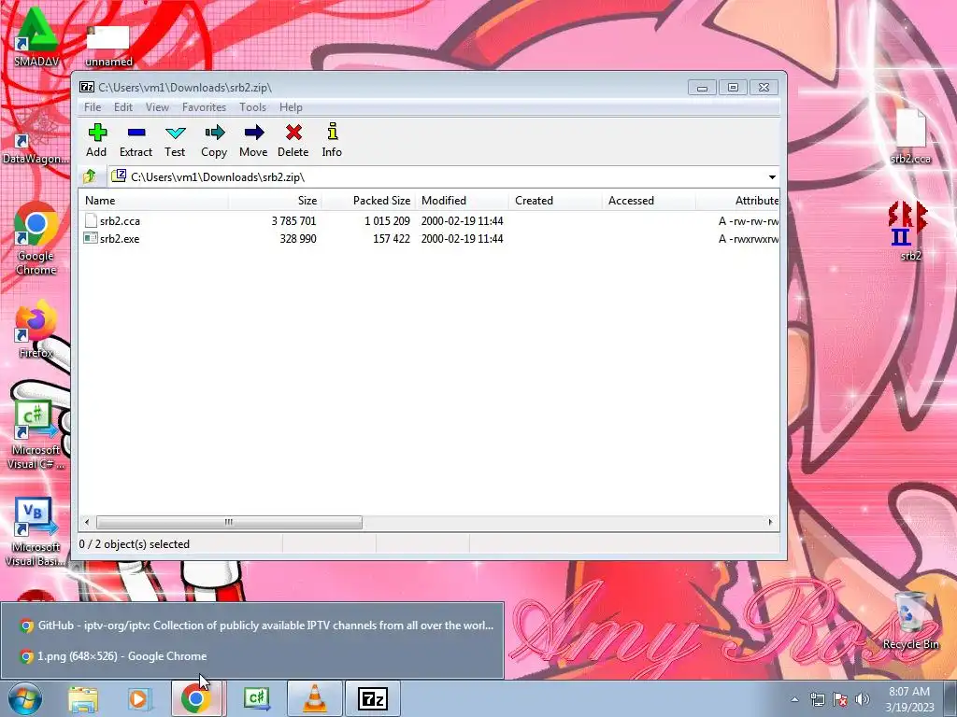Click the archive path address field
The height and width of the screenshot is (717, 957).
pyautogui.click(x=436, y=176)
